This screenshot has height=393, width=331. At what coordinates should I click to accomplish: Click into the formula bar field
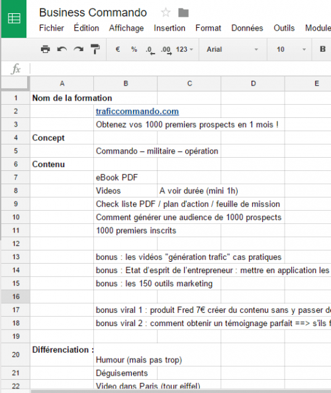click(181, 69)
